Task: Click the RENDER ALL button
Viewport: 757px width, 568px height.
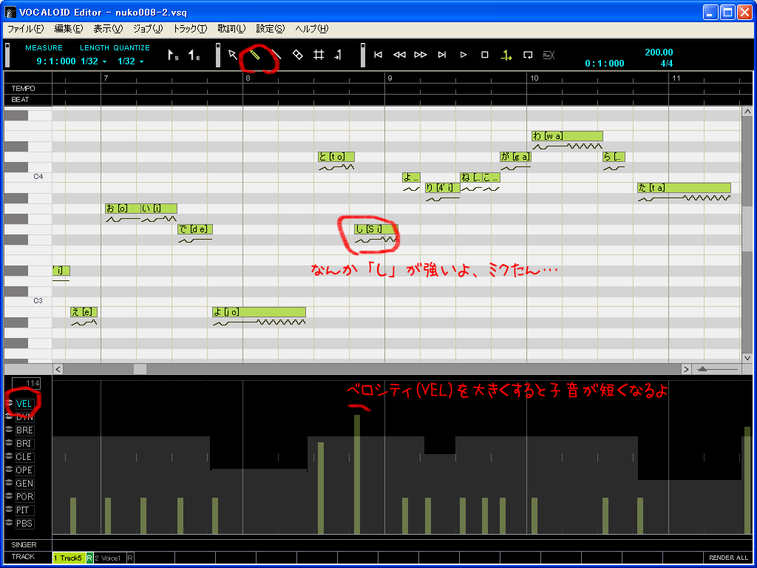Action: click(728, 558)
